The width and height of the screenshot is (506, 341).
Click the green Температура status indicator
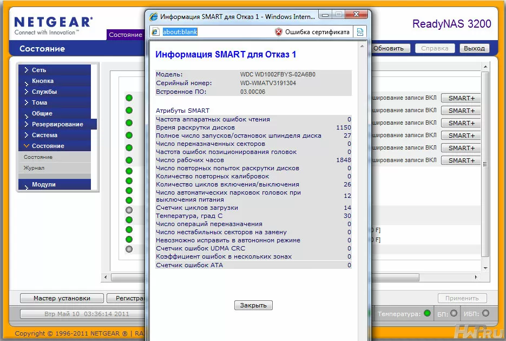[x=427, y=313]
